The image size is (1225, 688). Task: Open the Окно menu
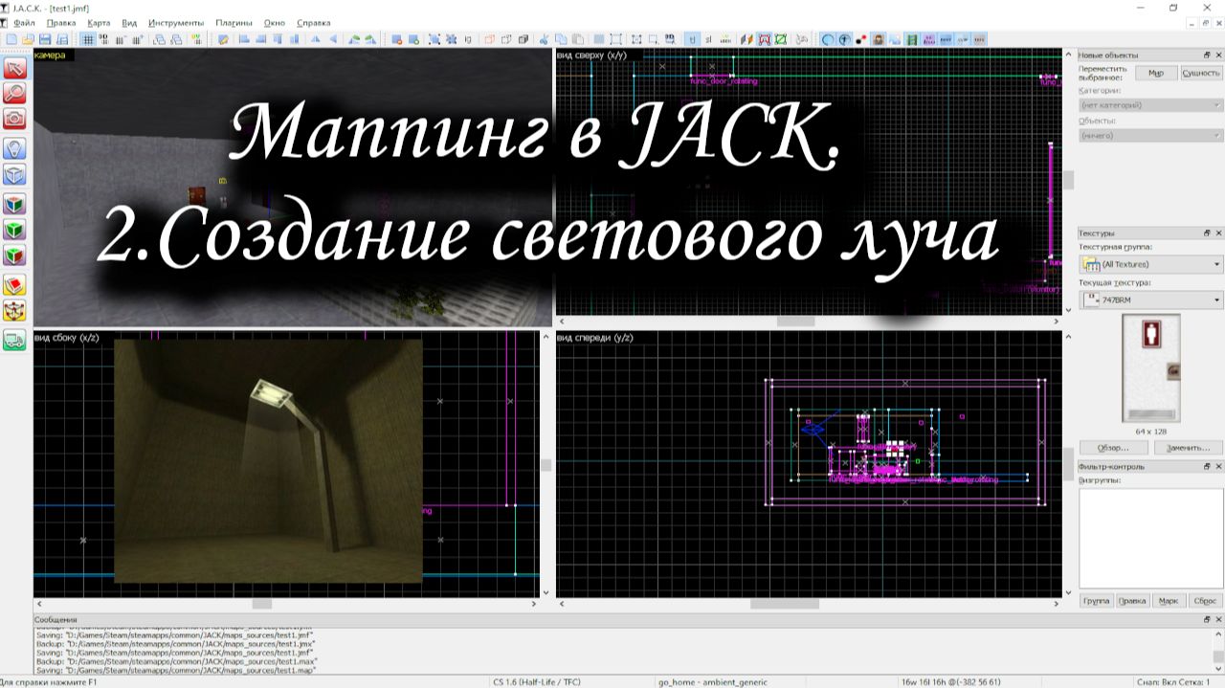click(x=276, y=22)
